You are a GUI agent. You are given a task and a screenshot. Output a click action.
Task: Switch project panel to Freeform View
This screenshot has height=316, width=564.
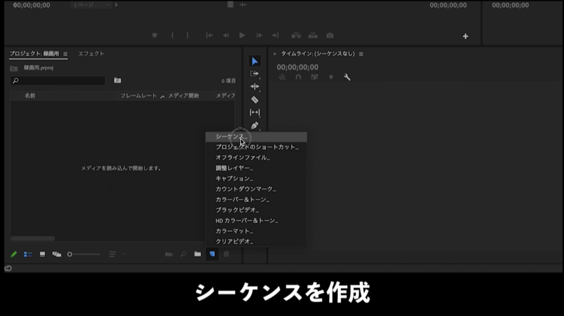pos(57,254)
